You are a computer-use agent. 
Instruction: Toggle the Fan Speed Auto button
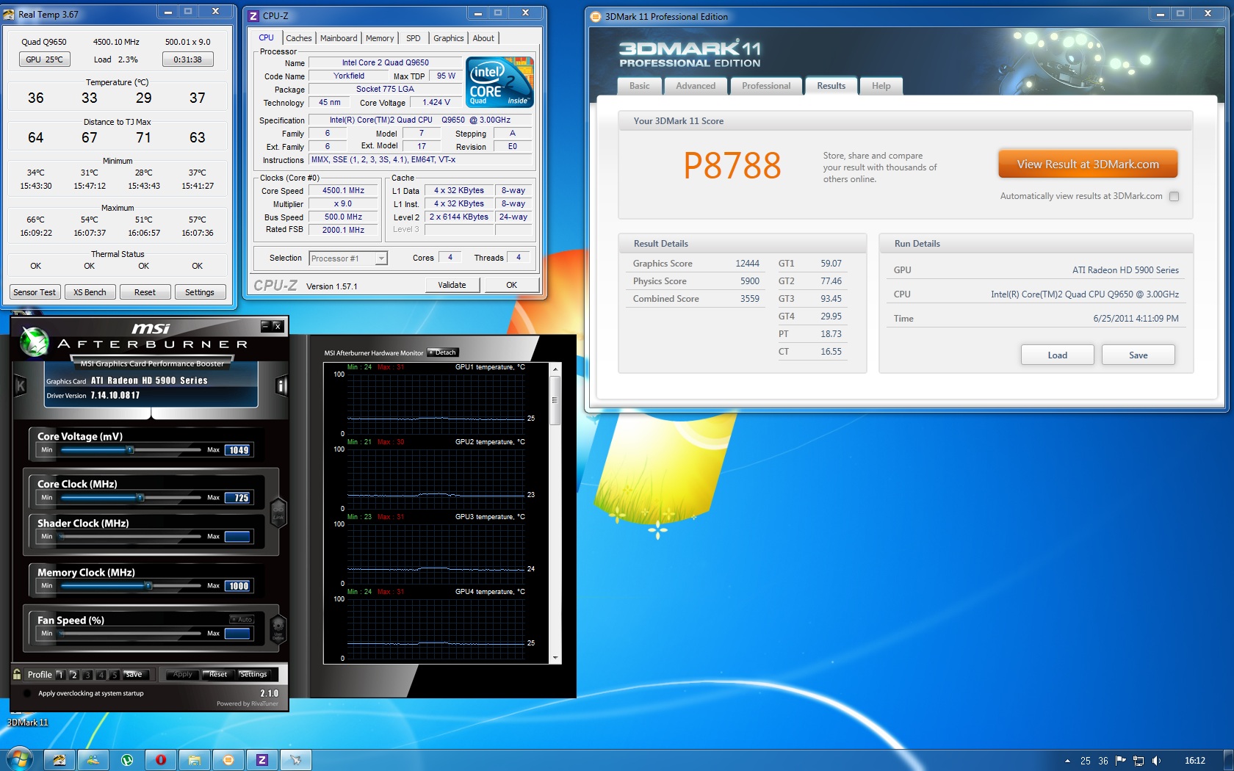(241, 620)
